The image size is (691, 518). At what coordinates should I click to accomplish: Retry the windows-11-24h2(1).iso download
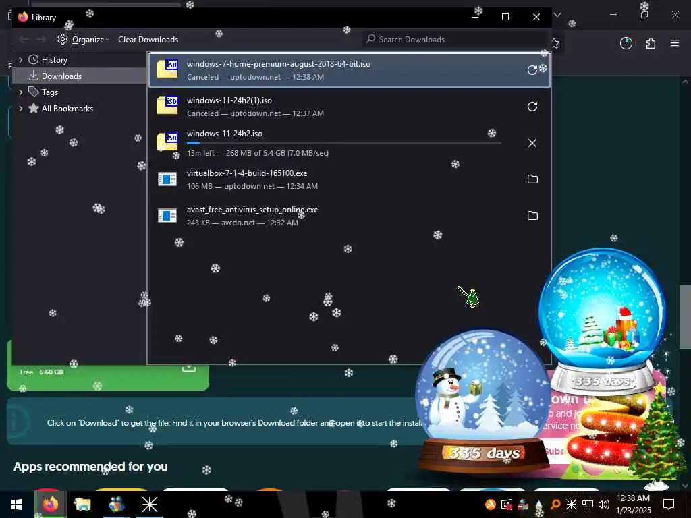click(x=532, y=107)
